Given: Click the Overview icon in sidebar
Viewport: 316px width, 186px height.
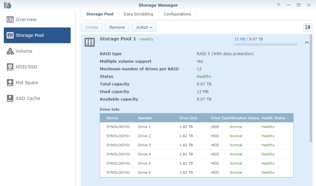Looking at the screenshot, I should [10, 20].
